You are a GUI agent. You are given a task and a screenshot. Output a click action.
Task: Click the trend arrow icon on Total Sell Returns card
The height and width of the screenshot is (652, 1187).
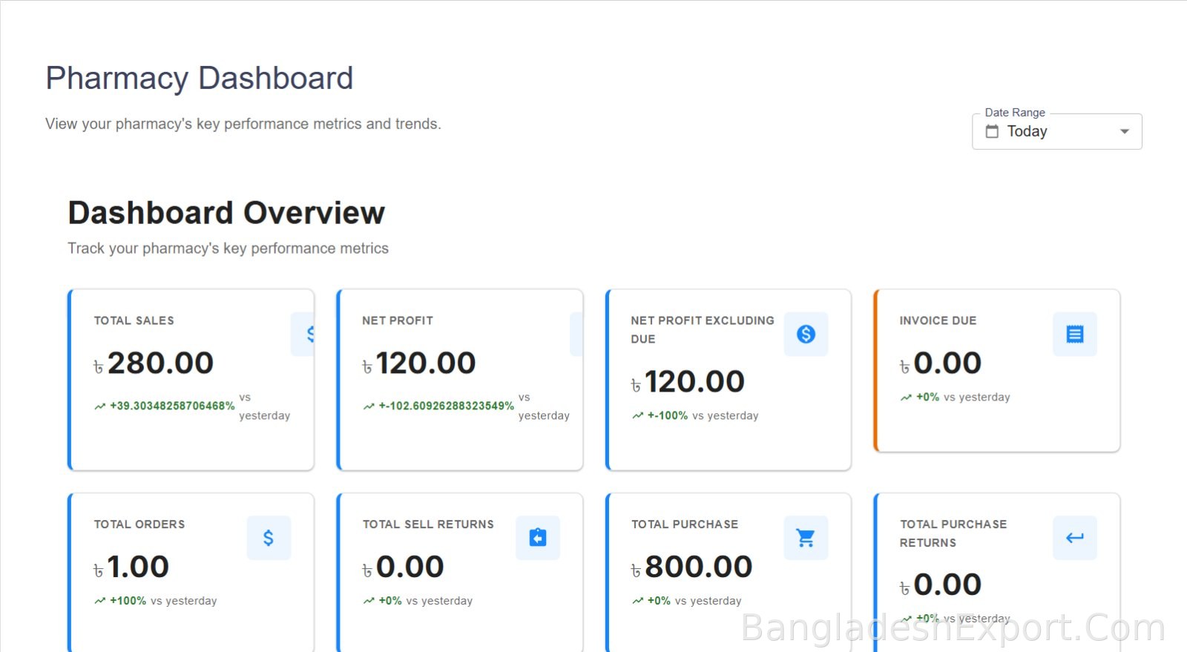click(369, 601)
